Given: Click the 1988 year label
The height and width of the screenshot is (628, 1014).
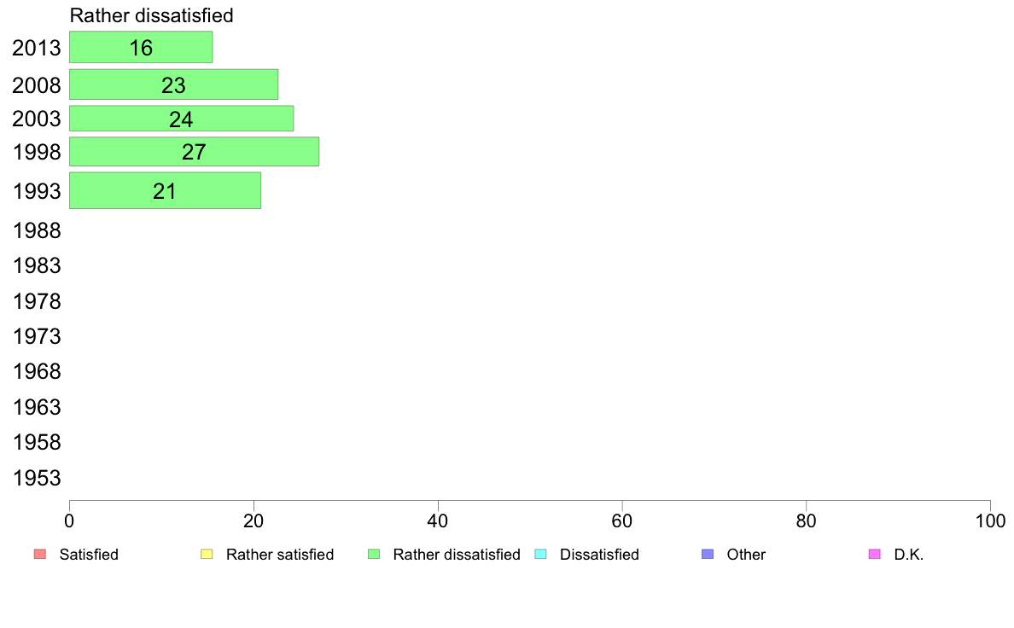Looking at the screenshot, I should coord(37,230).
